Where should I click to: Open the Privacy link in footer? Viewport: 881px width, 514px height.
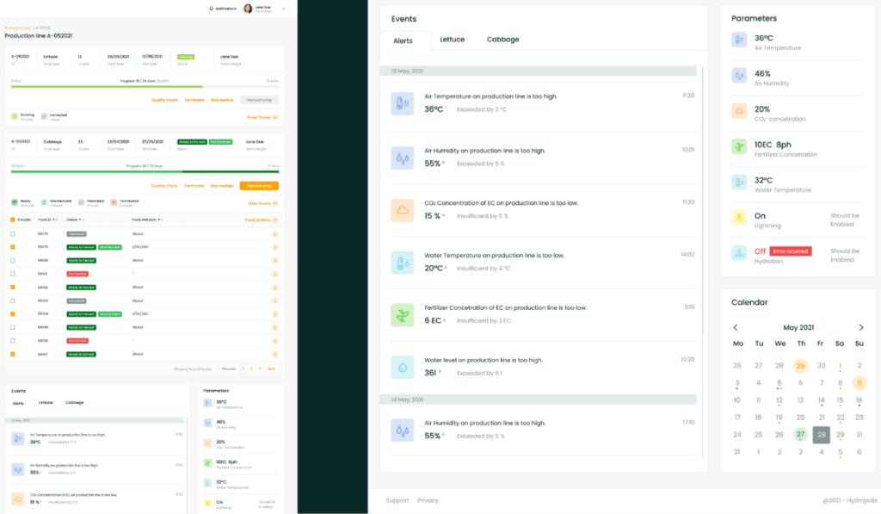pos(428,500)
